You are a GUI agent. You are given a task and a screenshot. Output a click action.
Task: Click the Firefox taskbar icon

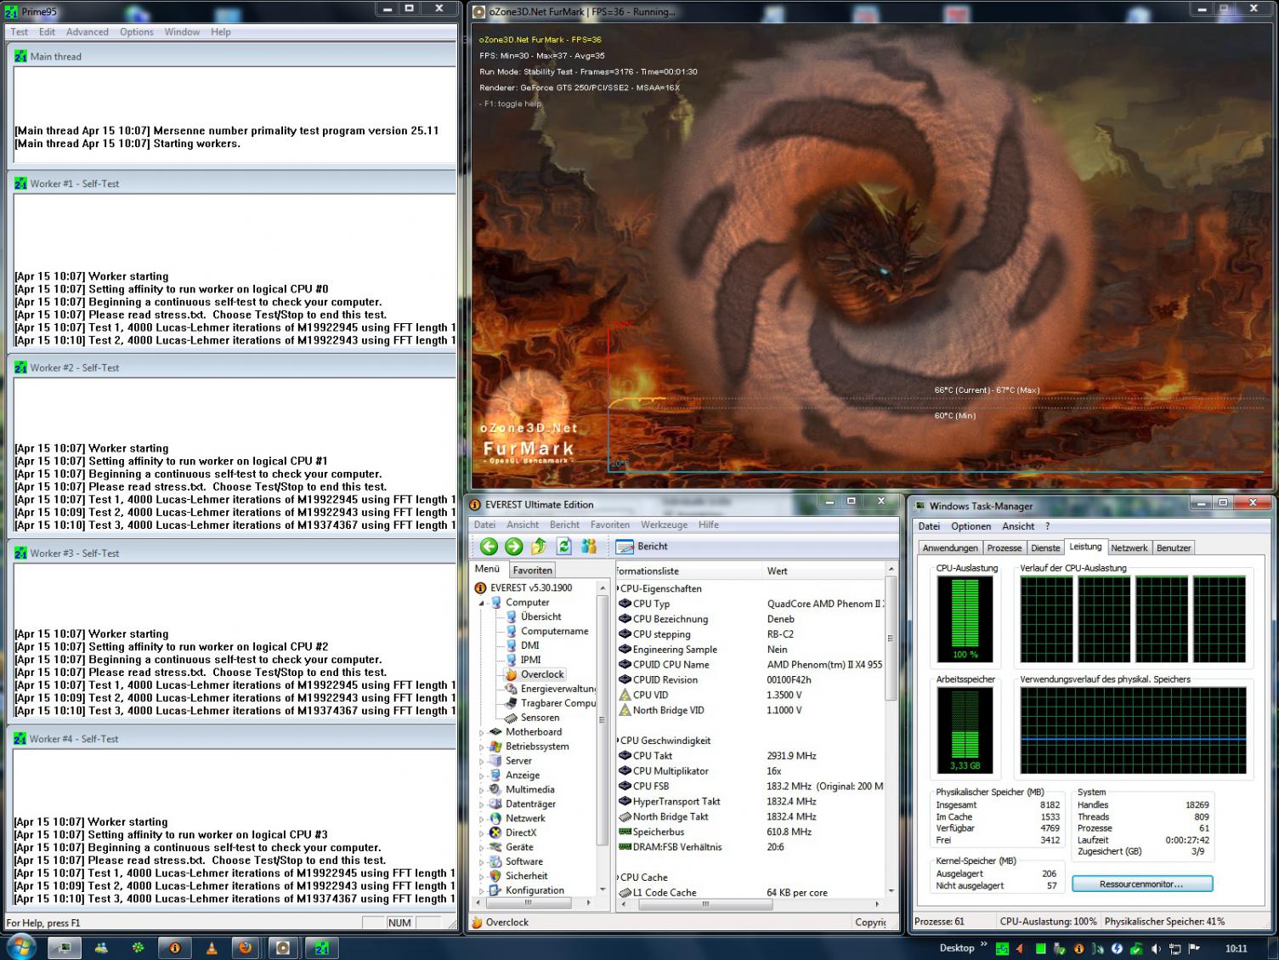coord(246,947)
